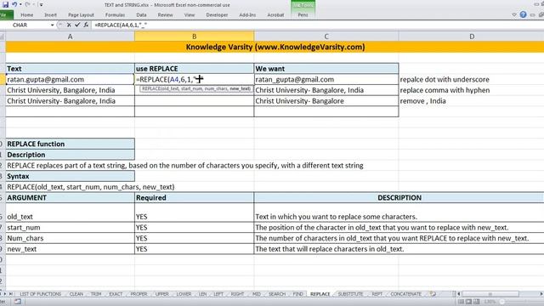Viewport: 544px width, 306px height.
Task: Click the 'use REPLACE' header cell
Action: pyautogui.click(x=195, y=69)
